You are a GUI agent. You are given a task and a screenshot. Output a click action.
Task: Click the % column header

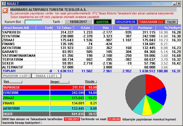[162, 28]
